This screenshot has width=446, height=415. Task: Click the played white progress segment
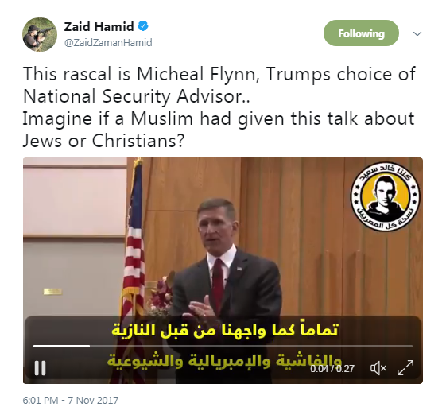pyautogui.click(x=61, y=346)
